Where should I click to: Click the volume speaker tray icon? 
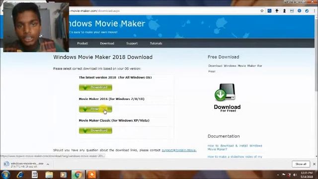(x=295, y=175)
